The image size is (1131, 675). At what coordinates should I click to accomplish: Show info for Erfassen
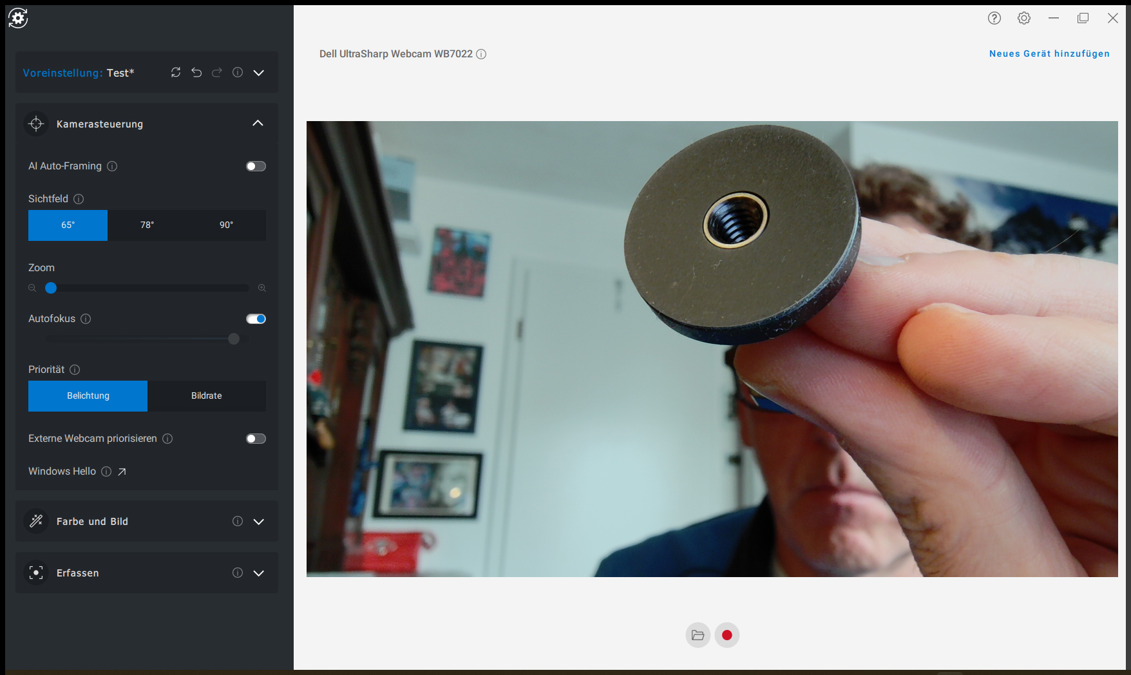coord(238,573)
